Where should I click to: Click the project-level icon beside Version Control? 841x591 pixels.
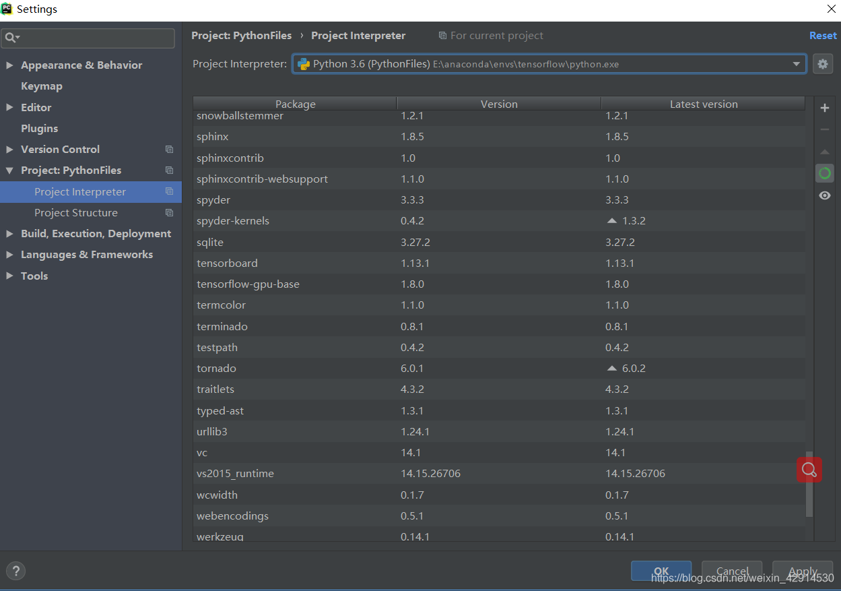click(x=169, y=150)
